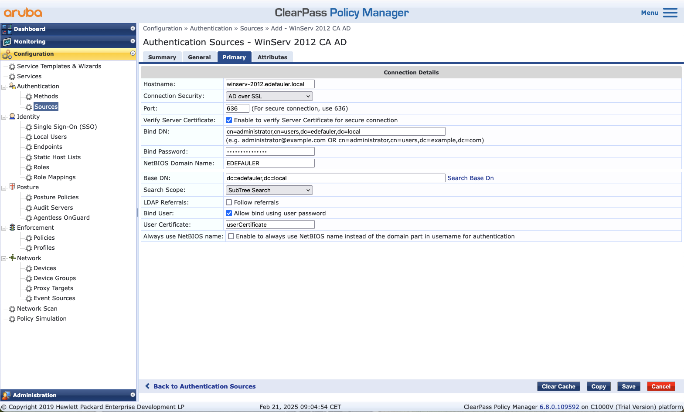
Task: Open the Attributes tab
Action: click(272, 57)
